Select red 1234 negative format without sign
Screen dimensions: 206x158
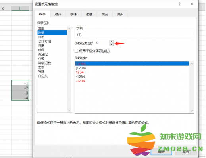click(x=132, y=72)
